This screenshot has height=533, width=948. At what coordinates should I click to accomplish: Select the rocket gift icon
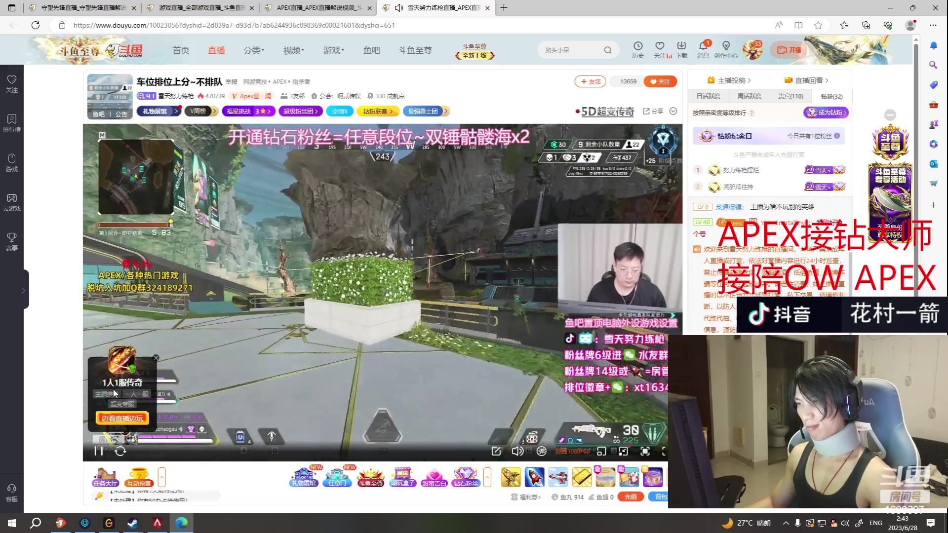tap(534, 477)
